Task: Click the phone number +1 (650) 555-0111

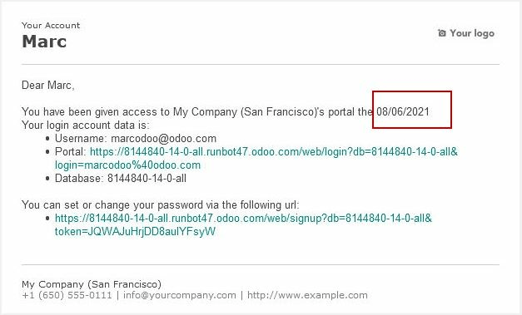Action: [x=67, y=295]
